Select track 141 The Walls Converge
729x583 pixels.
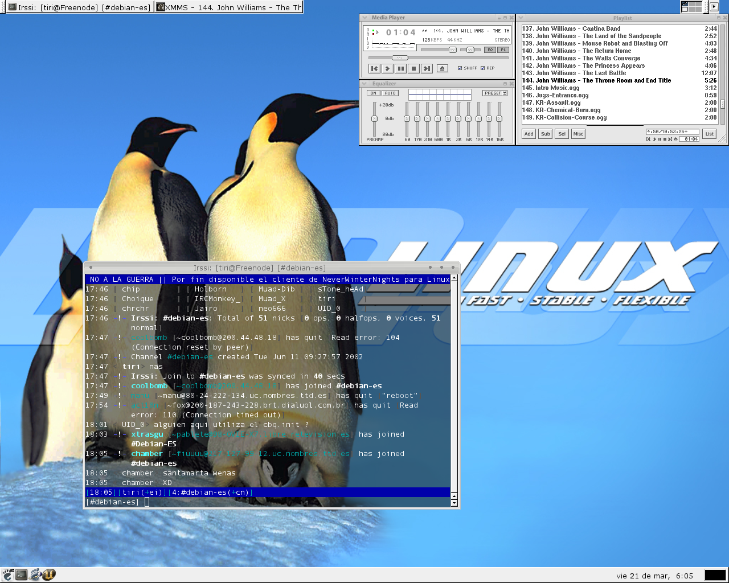pyautogui.click(x=619, y=58)
